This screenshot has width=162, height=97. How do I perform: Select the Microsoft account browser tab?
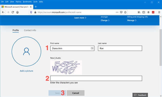[x=17, y=7]
